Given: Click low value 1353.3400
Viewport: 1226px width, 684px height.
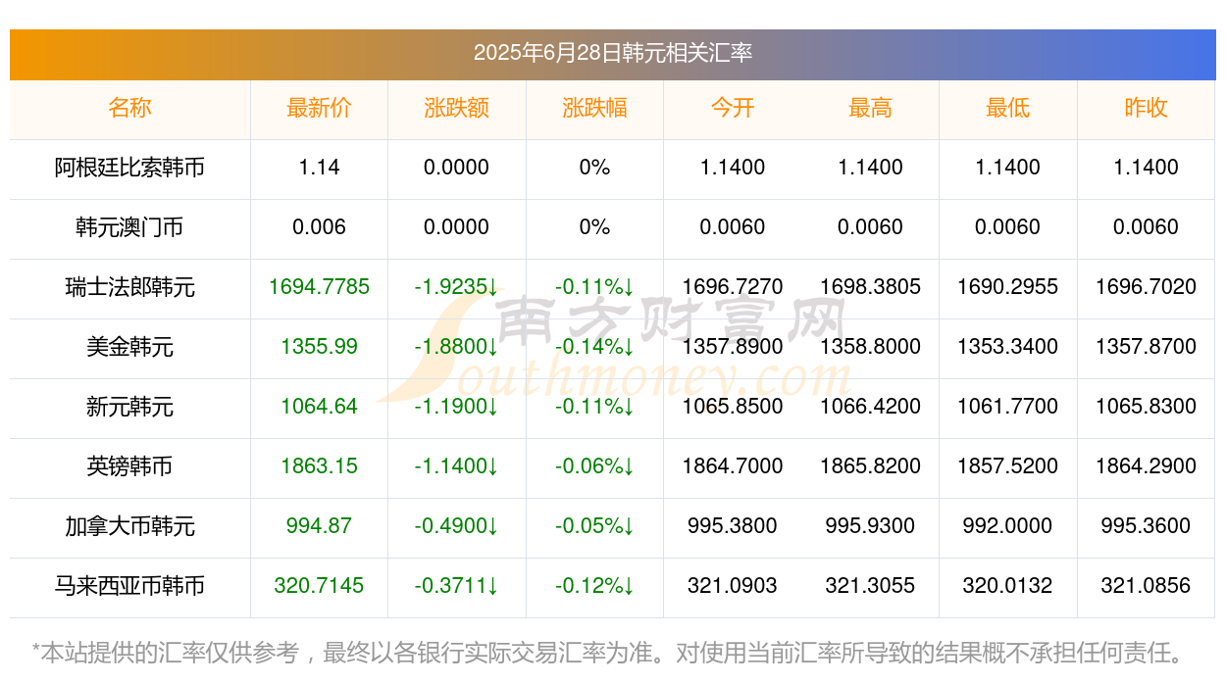Looking at the screenshot, I should coord(1007,347).
